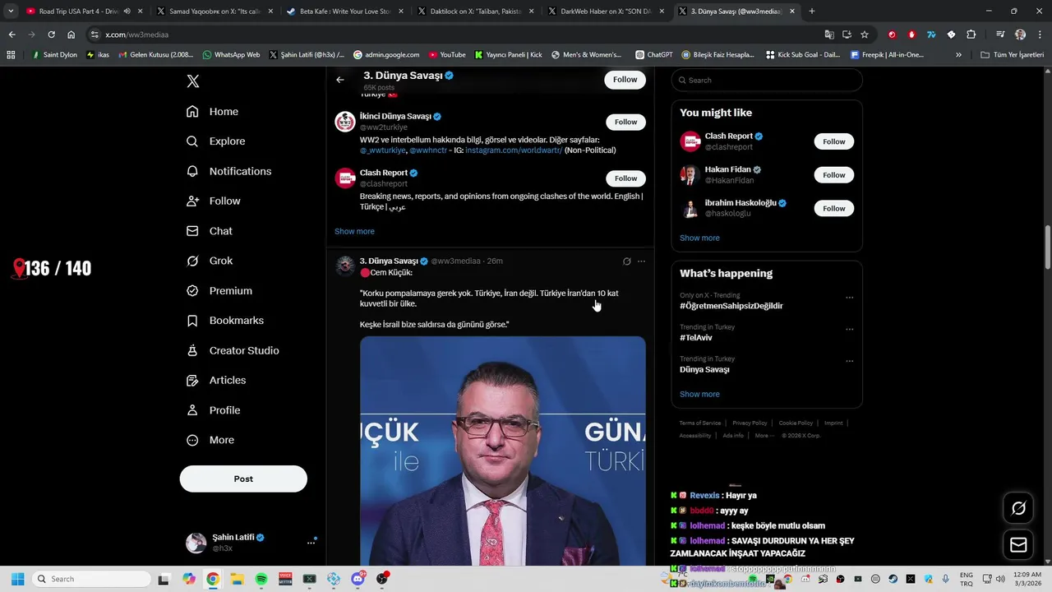
Task: Switch to Beta Kafe tab
Action: (x=344, y=12)
